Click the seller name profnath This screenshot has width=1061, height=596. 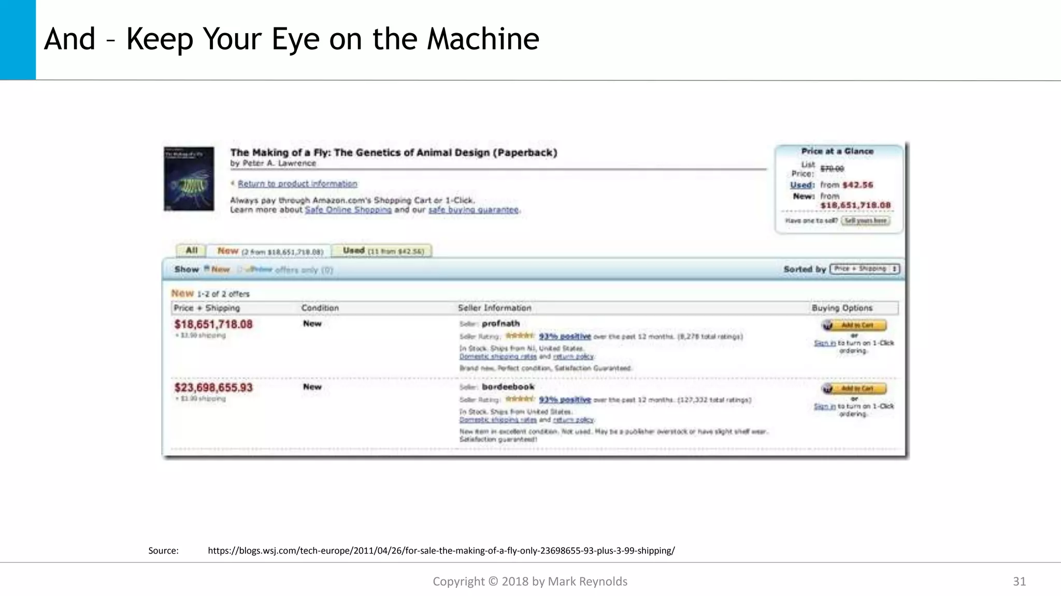pos(500,323)
